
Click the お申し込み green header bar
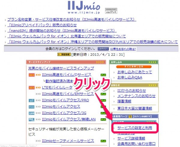[134, 62]
